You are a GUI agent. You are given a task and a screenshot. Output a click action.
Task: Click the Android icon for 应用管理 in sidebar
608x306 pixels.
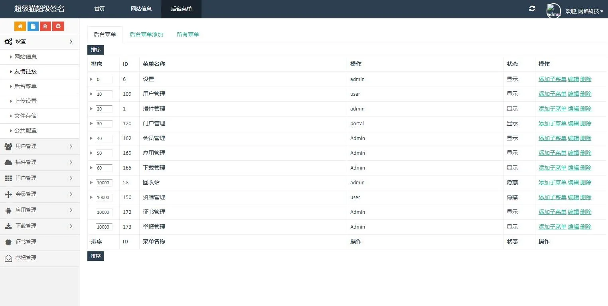(8, 210)
